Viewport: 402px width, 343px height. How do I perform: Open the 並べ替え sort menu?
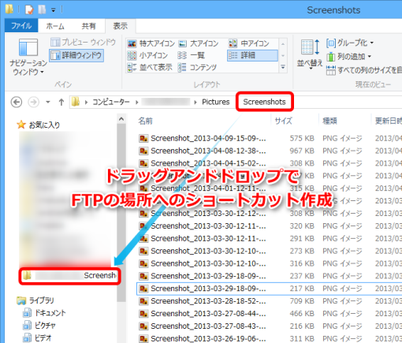(x=310, y=54)
